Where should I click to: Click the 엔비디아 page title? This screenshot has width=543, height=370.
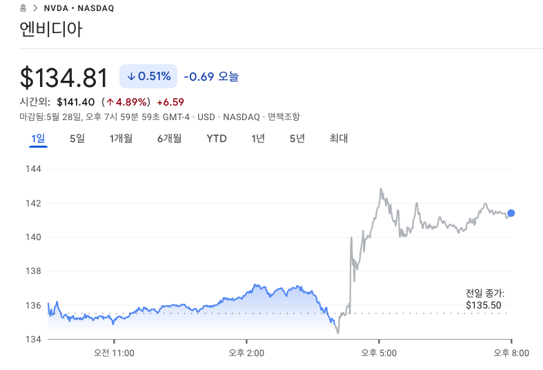(51, 30)
